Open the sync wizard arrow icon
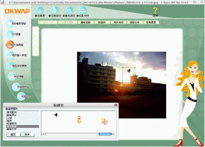 tap(12, 76)
